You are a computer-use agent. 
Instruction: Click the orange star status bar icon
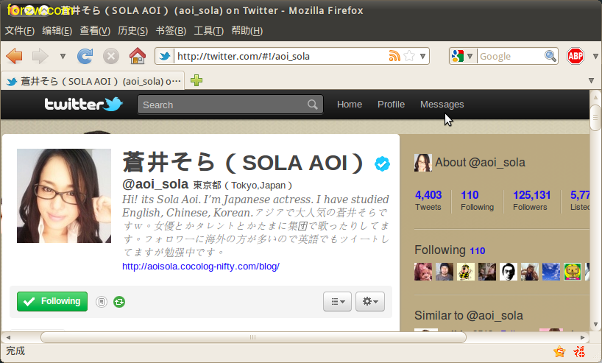coord(559,351)
